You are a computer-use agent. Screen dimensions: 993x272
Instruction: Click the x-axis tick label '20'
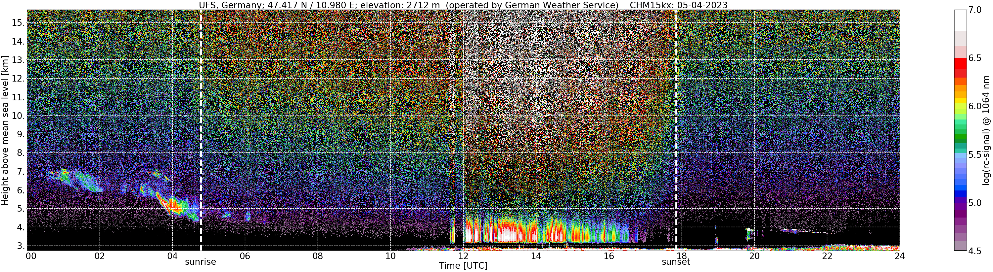click(x=754, y=256)
